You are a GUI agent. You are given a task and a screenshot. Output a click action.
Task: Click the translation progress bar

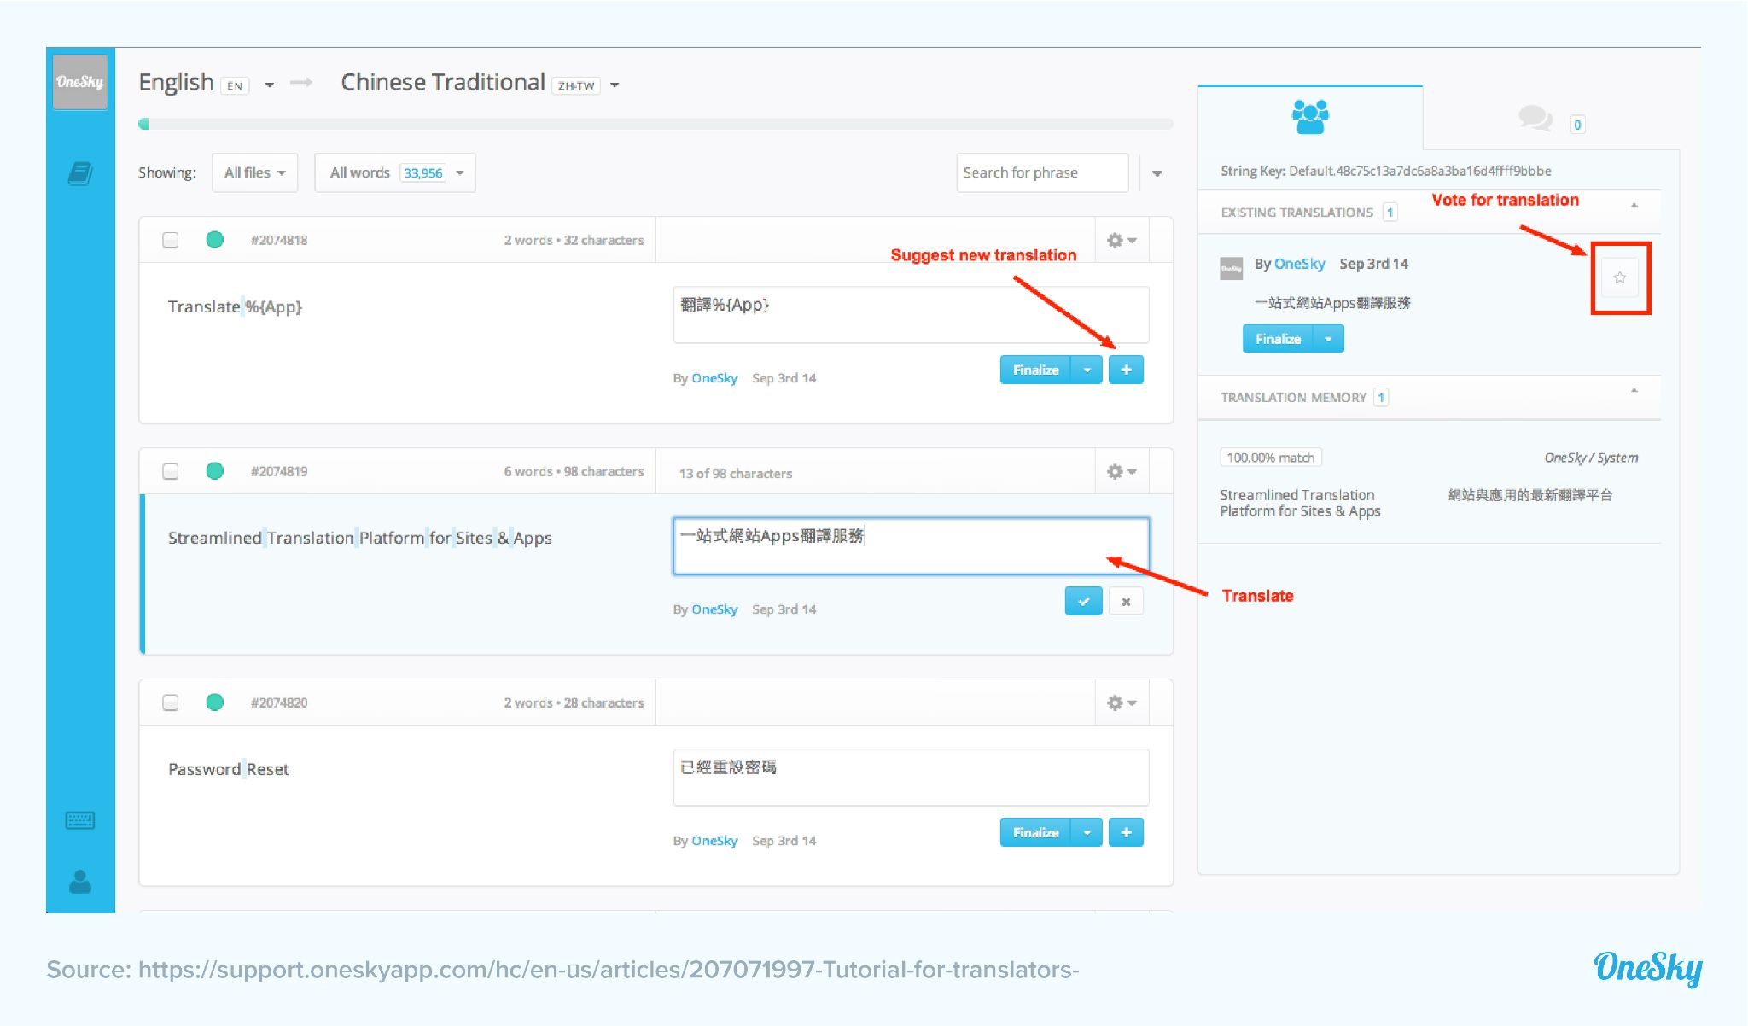point(655,124)
